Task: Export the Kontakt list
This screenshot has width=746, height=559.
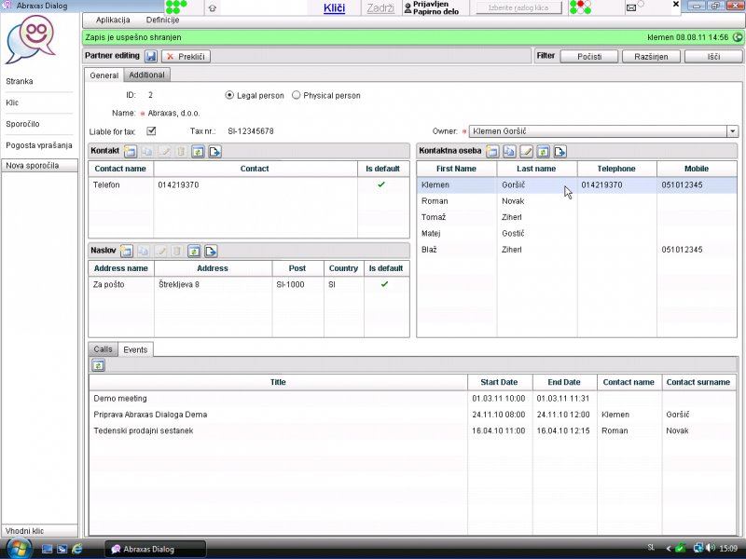Action: 215,152
